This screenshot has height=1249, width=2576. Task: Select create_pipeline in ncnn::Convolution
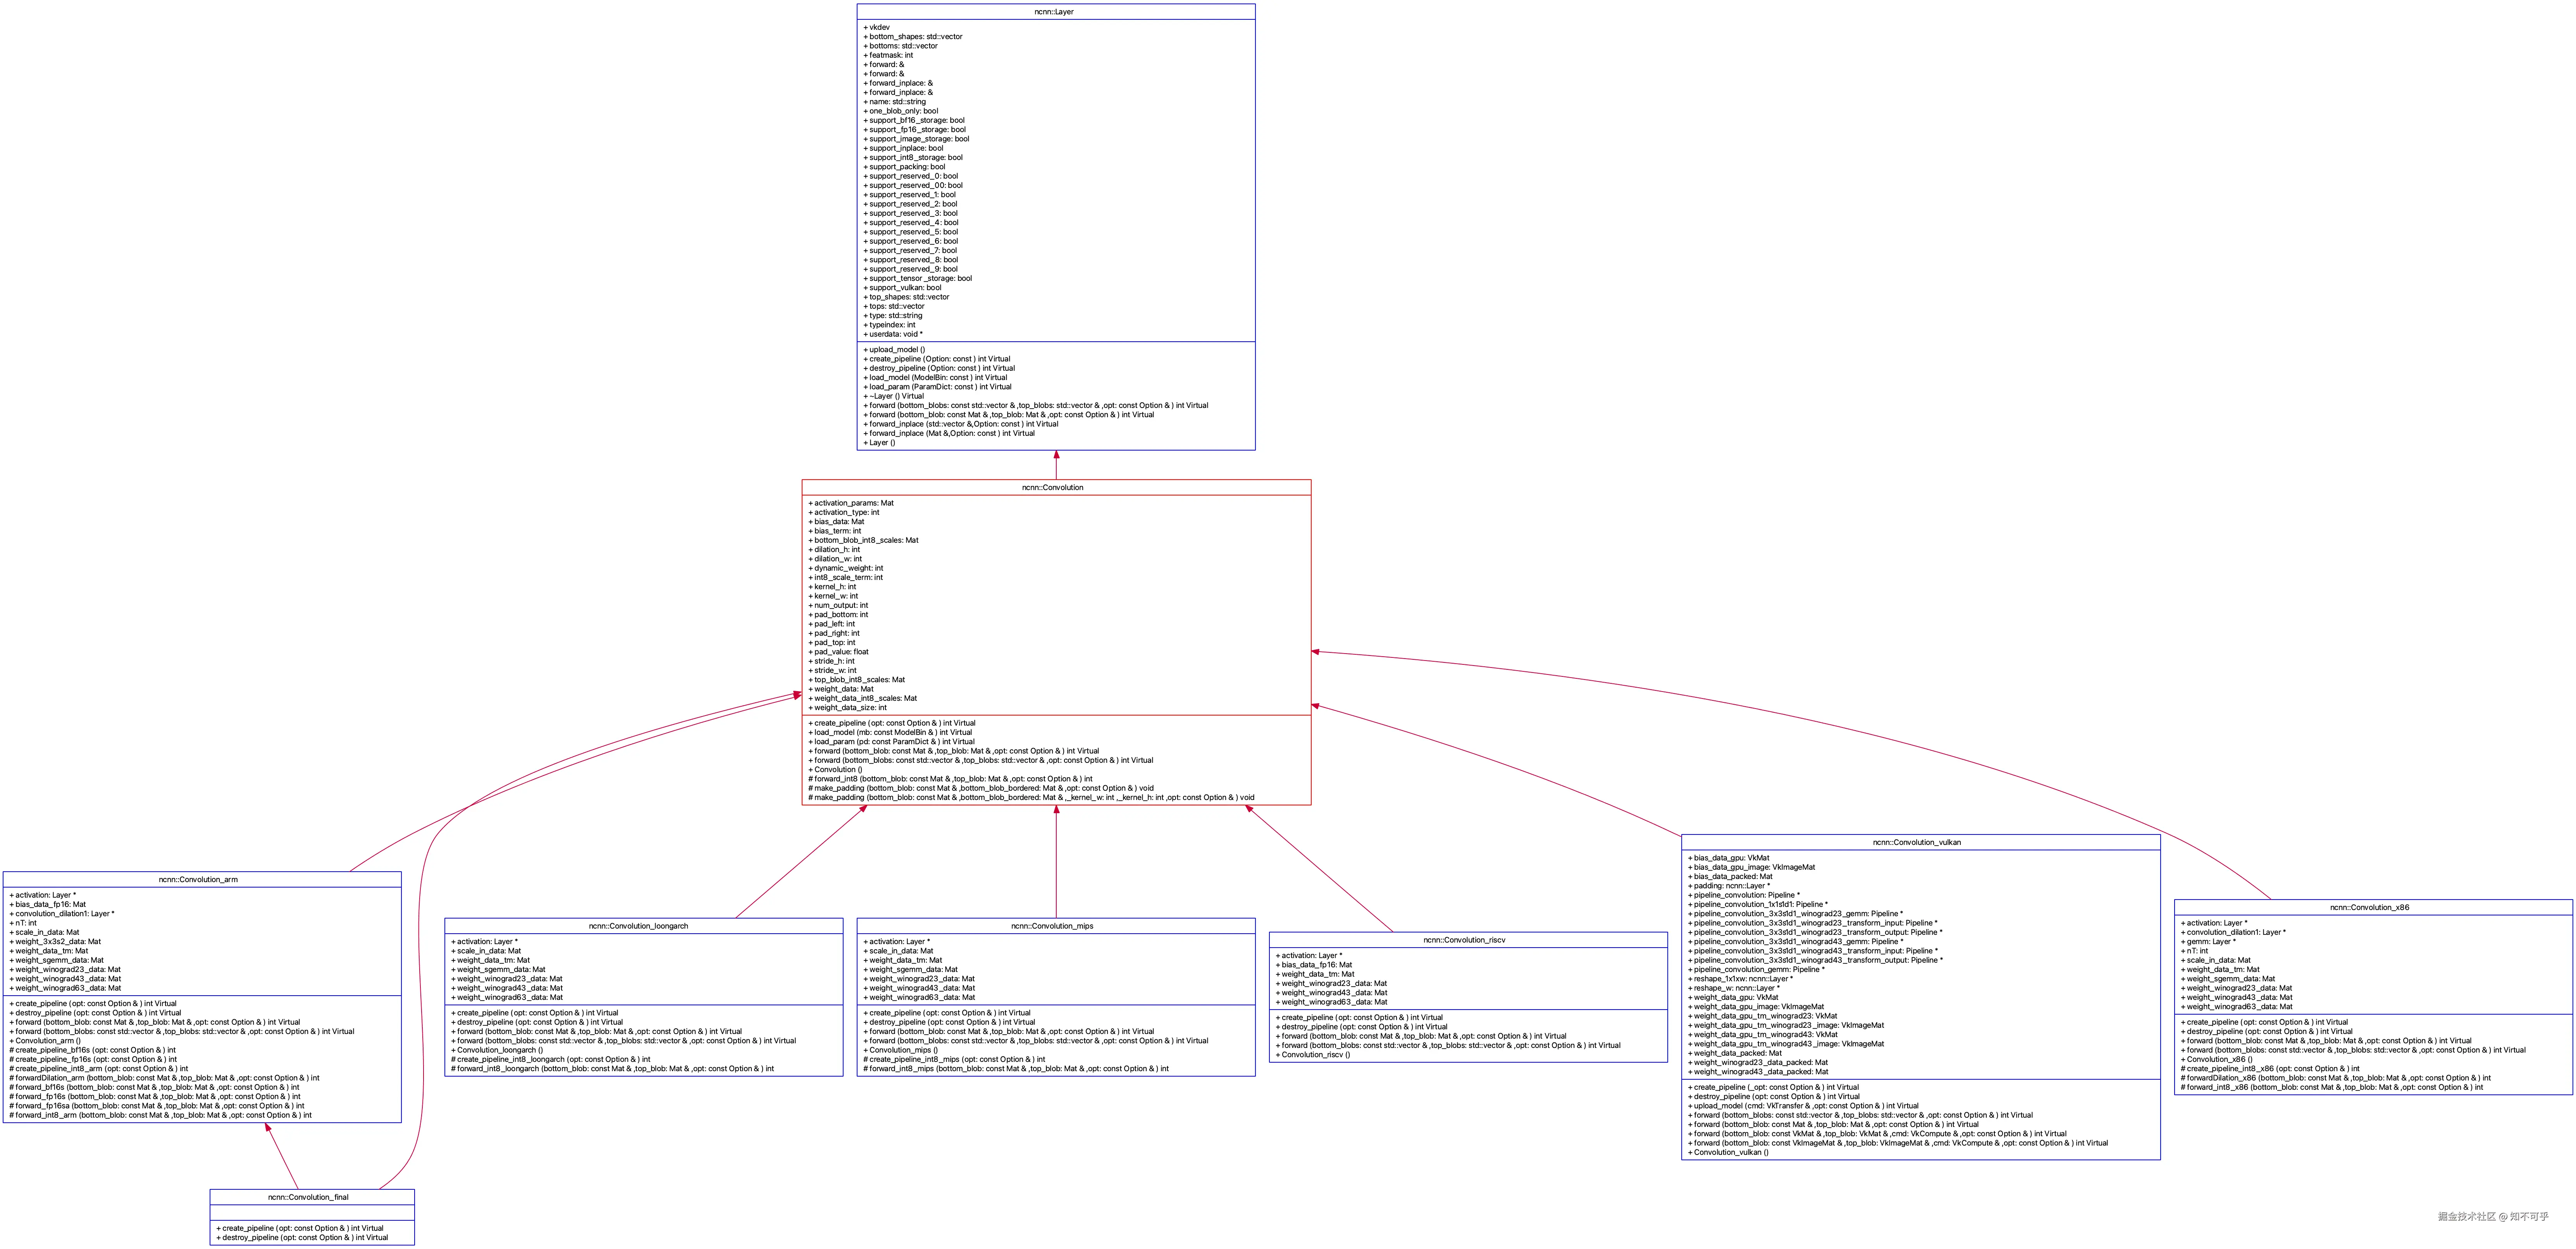pos(891,722)
